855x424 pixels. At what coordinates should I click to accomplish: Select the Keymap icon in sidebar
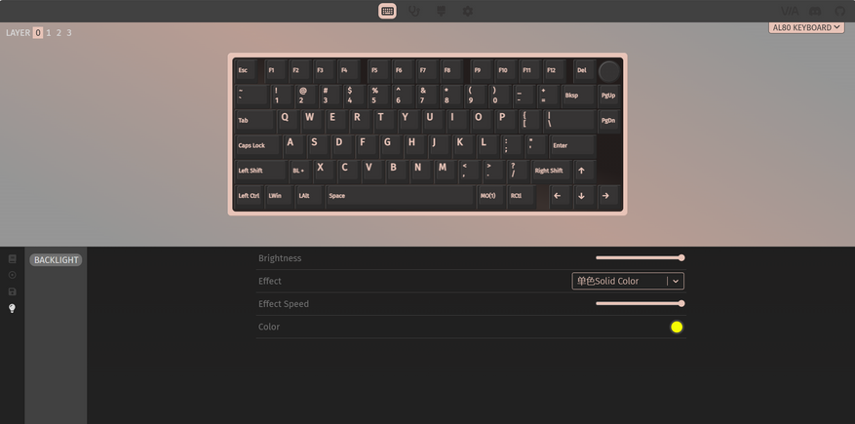[12, 259]
